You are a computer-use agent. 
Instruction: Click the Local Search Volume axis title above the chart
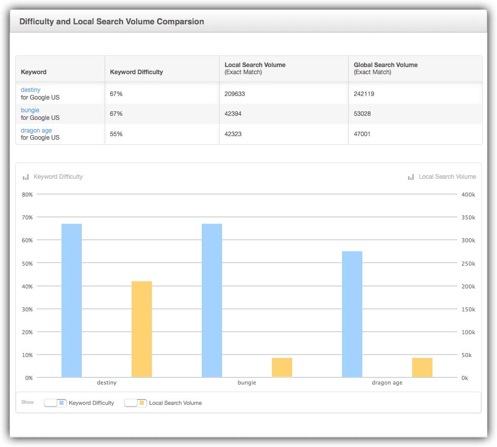coord(447,177)
